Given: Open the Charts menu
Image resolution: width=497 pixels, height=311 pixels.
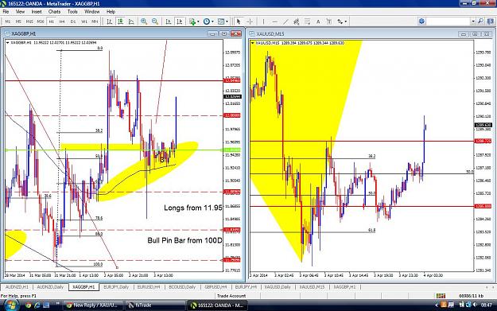Looking at the screenshot, I should [54, 12].
